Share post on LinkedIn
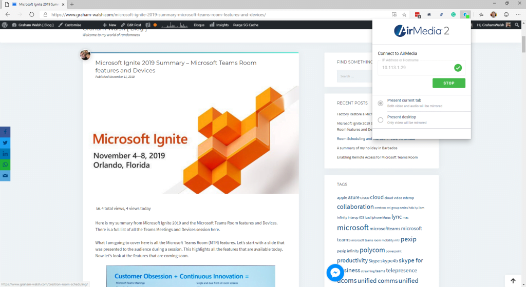This screenshot has width=526, height=287. [x=5, y=154]
